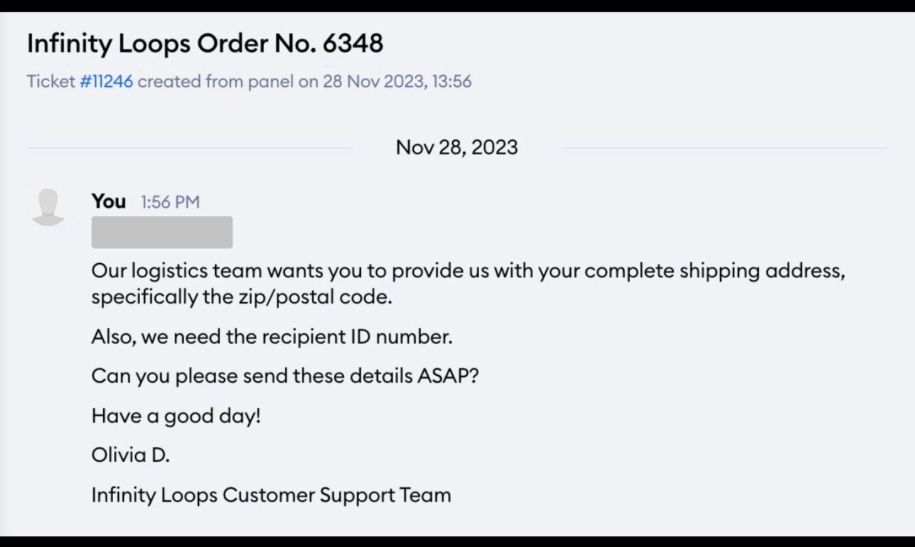
Task: Select the Infinity Loops Order No. 6348 title
Action: tap(205, 44)
